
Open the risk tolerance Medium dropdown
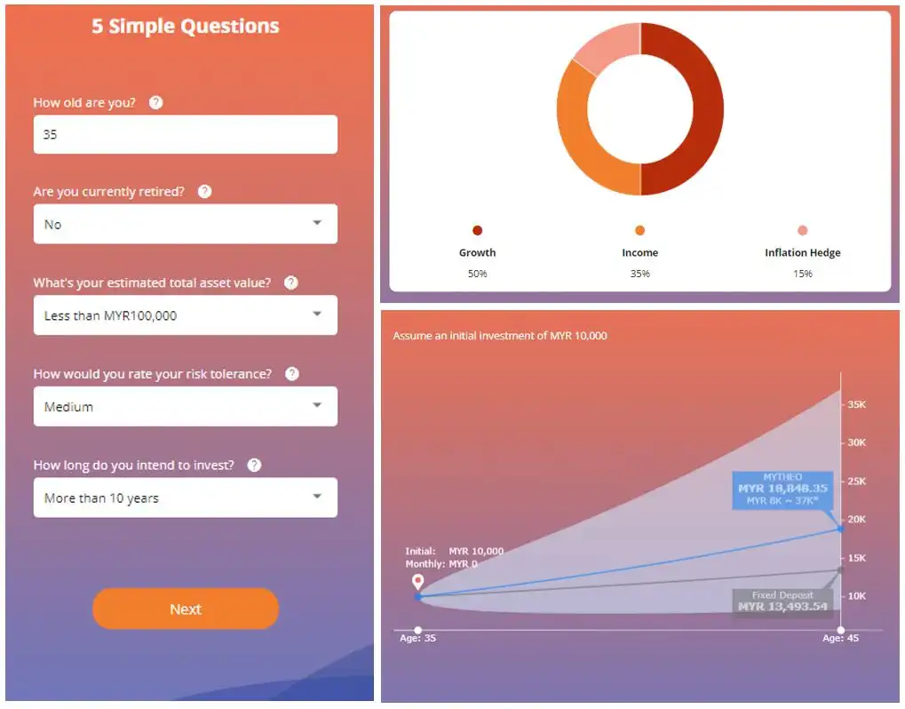tap(186, 406)
